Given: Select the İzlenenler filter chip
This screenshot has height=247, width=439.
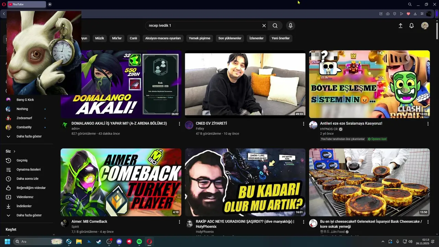Looking at the screenshot, I should coord(257,38).
